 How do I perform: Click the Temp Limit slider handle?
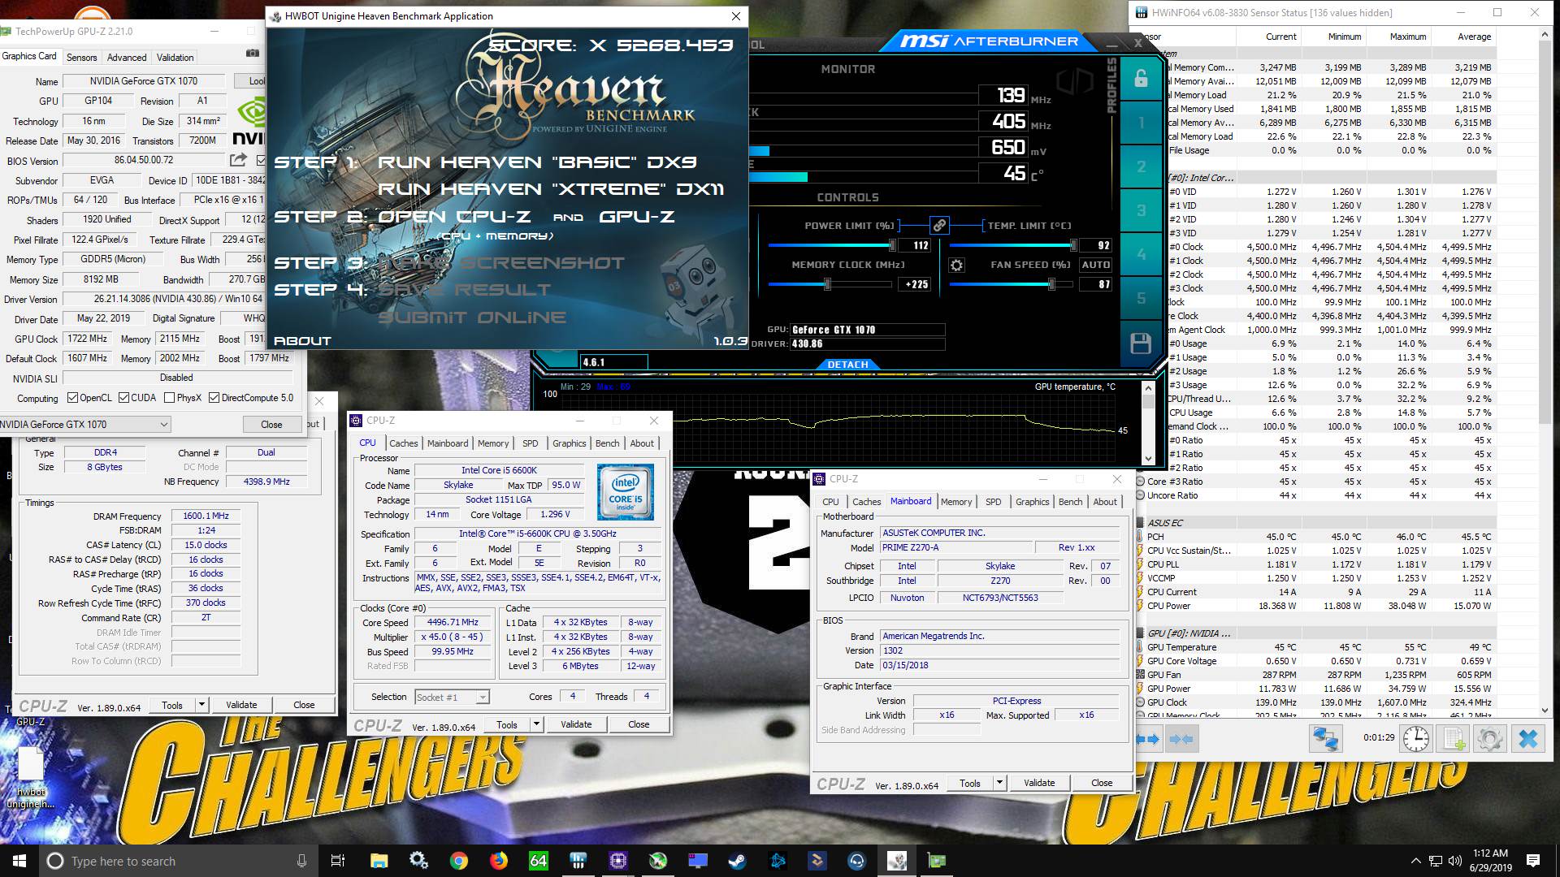1073,245
